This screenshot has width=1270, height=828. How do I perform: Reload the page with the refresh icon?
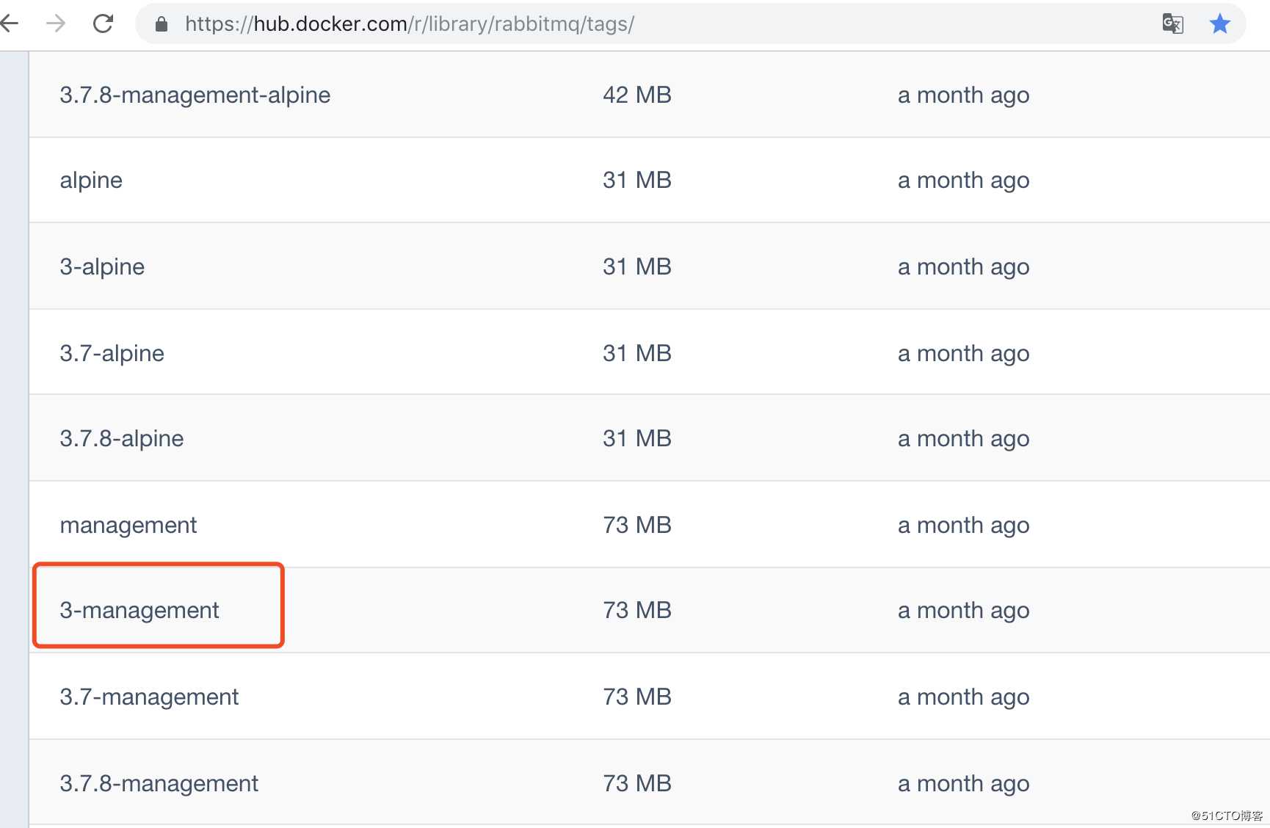tap(104, 23)
